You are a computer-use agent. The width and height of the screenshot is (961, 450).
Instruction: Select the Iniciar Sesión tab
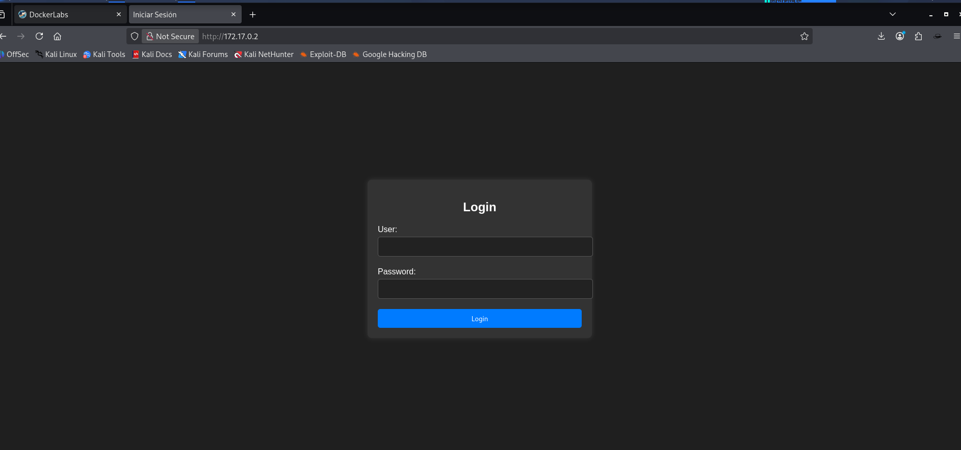click(185, 14)
